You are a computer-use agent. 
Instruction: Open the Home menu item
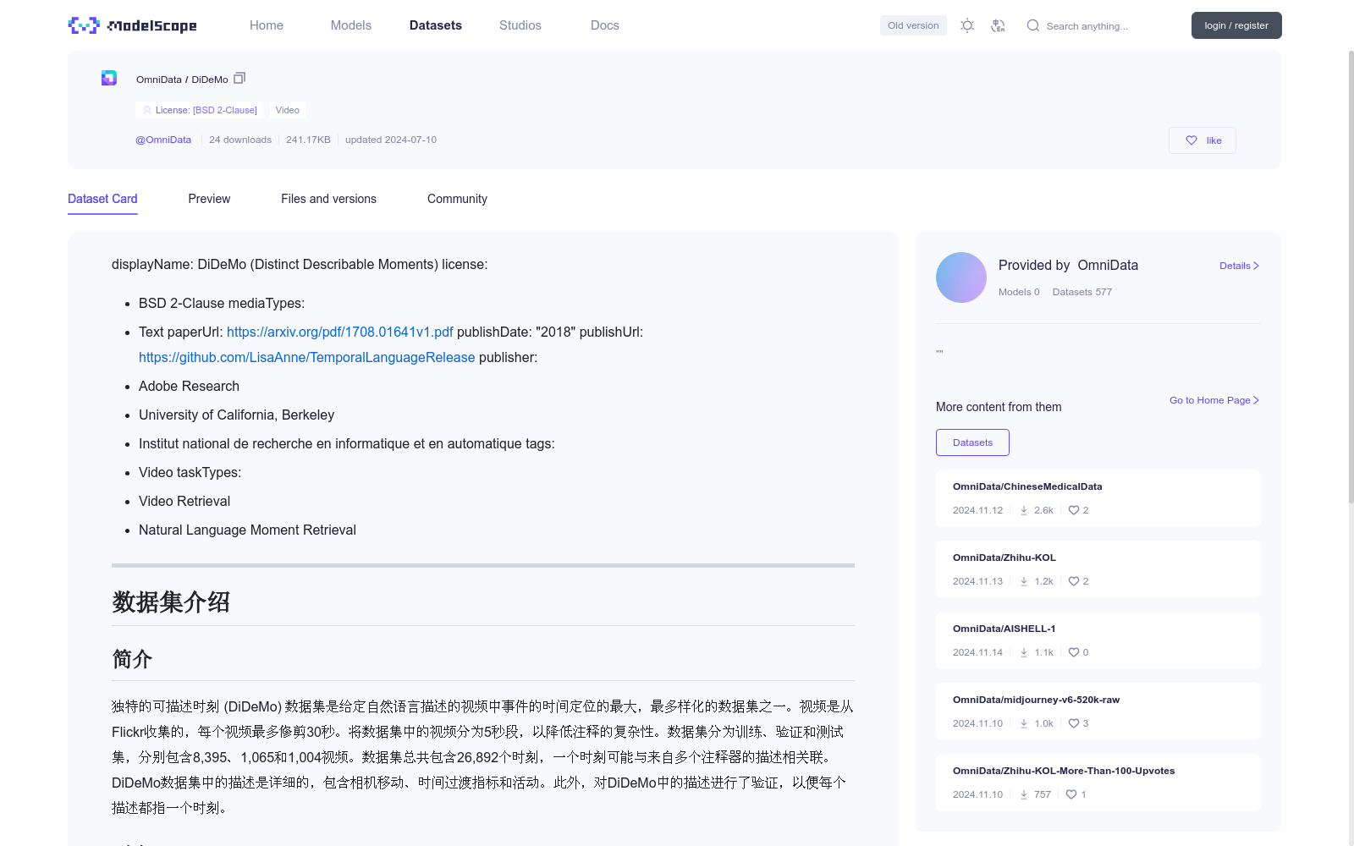click(x=267, y=25)
